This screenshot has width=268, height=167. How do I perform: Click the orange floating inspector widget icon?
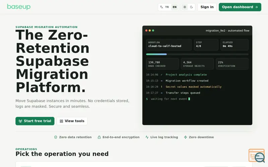point(257,155)
